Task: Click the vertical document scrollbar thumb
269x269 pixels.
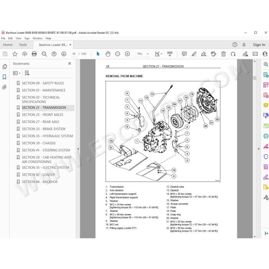Action: 254,78
